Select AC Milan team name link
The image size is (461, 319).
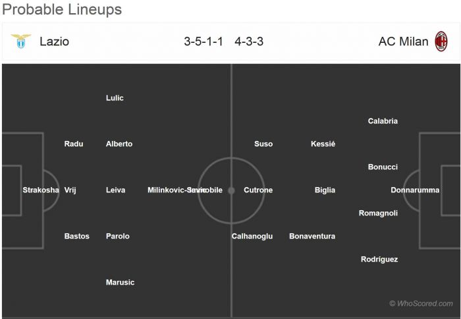(403, 42)
